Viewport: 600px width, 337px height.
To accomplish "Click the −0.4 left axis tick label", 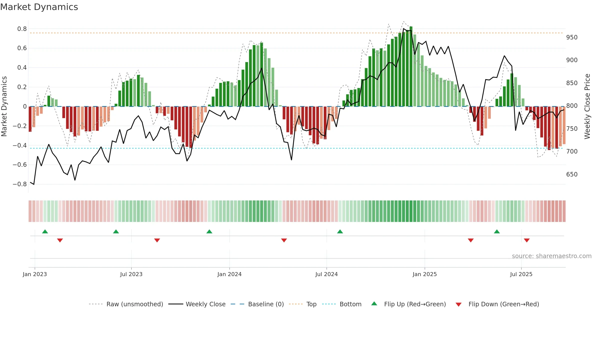I will point(20,145).
